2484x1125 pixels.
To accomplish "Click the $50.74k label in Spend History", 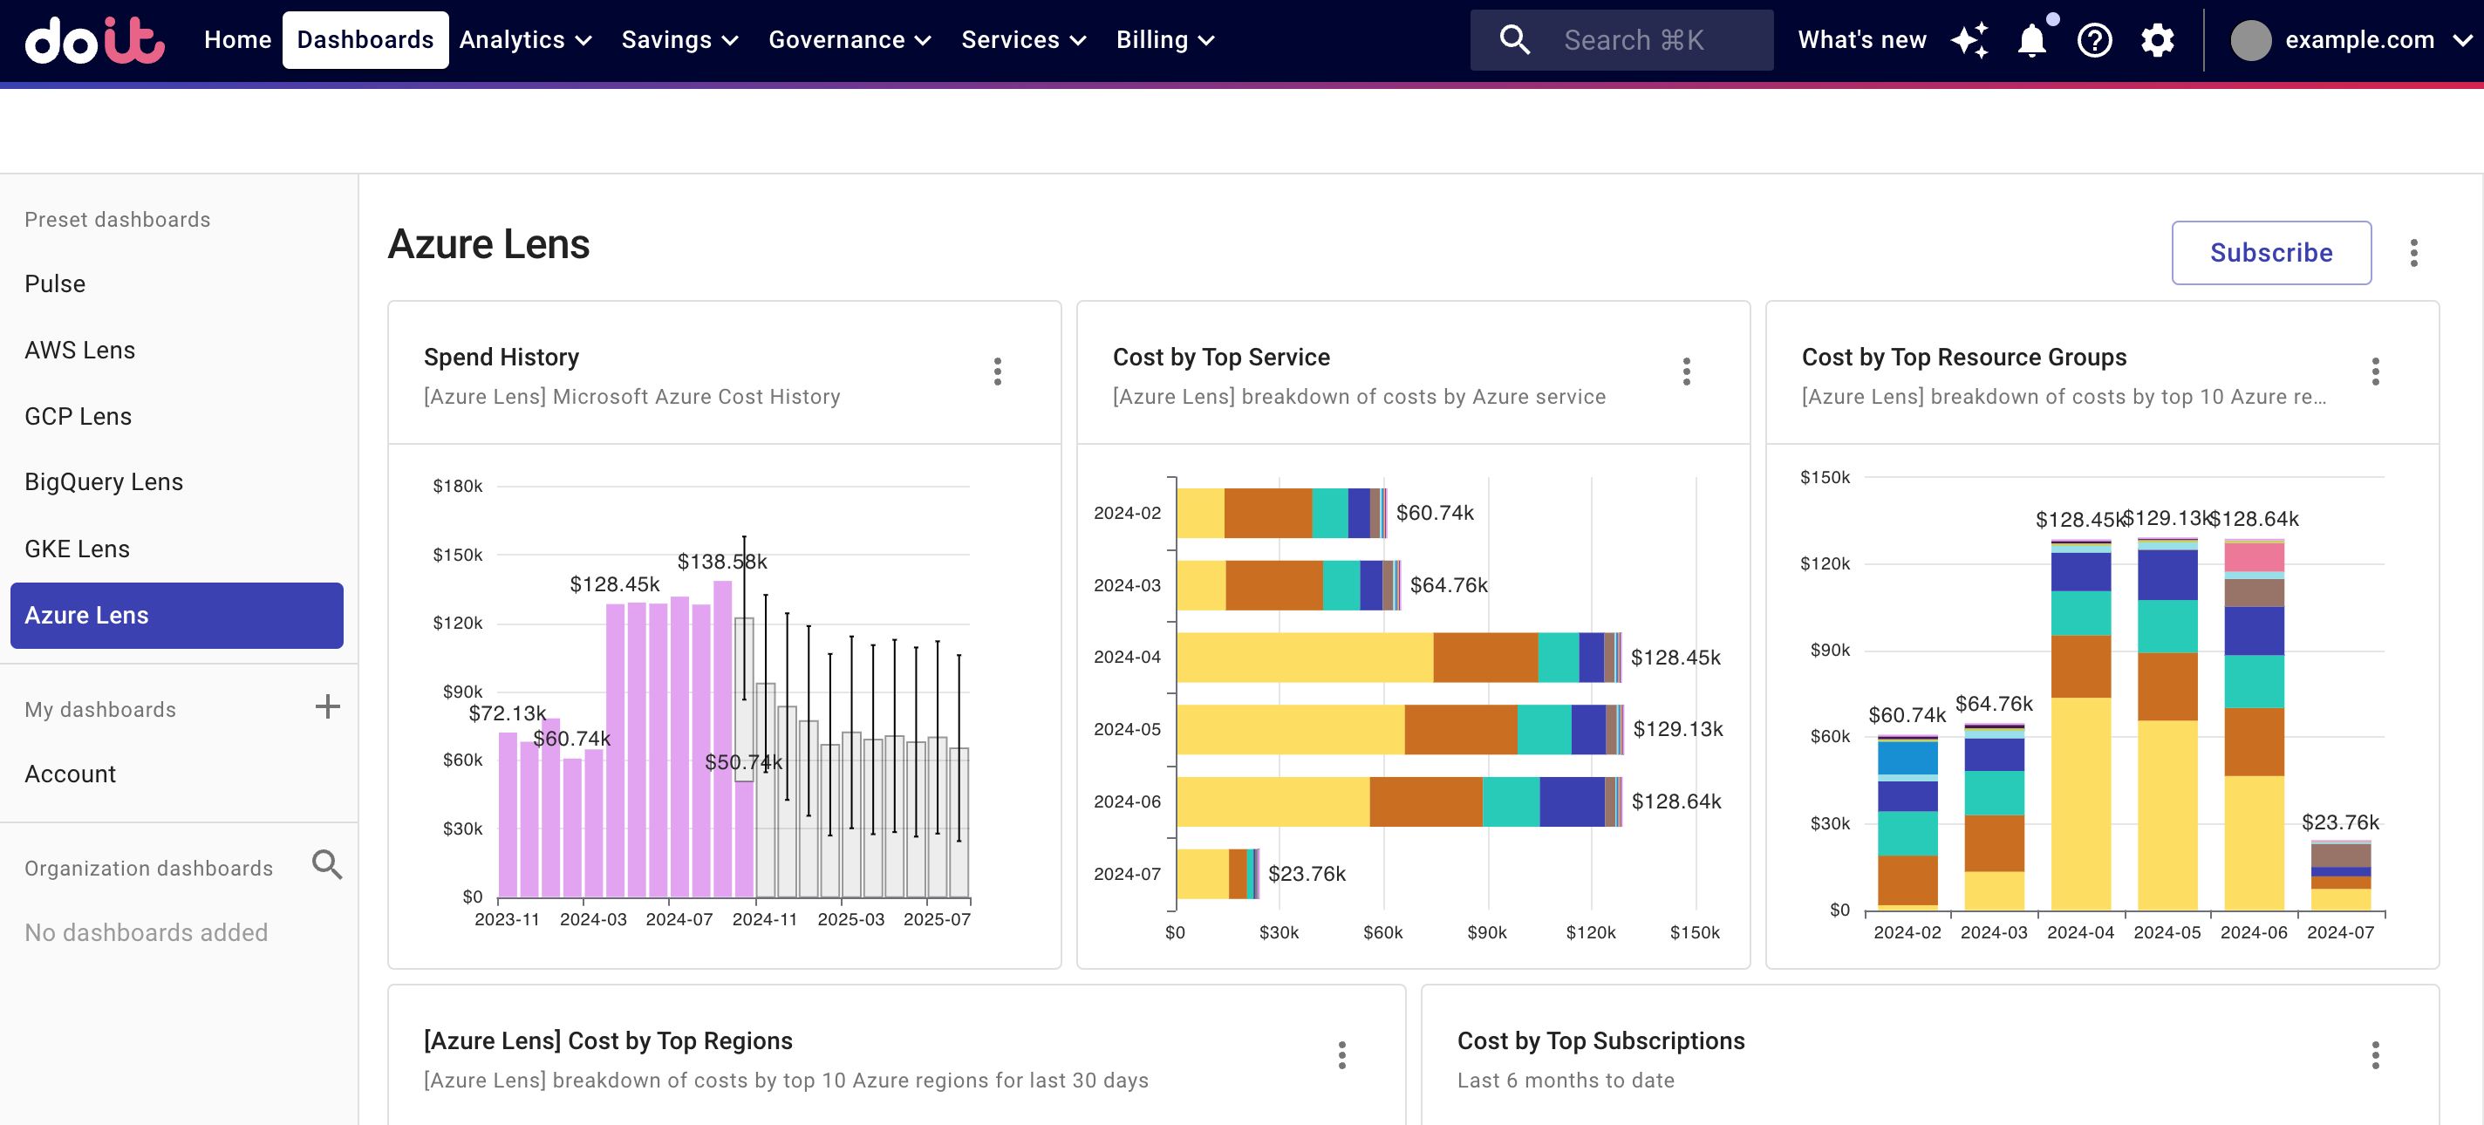I will 742,762.
